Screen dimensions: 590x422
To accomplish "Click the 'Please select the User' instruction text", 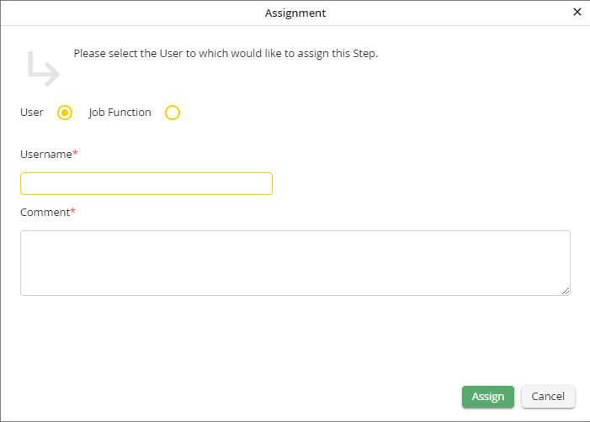I will 226,54.
